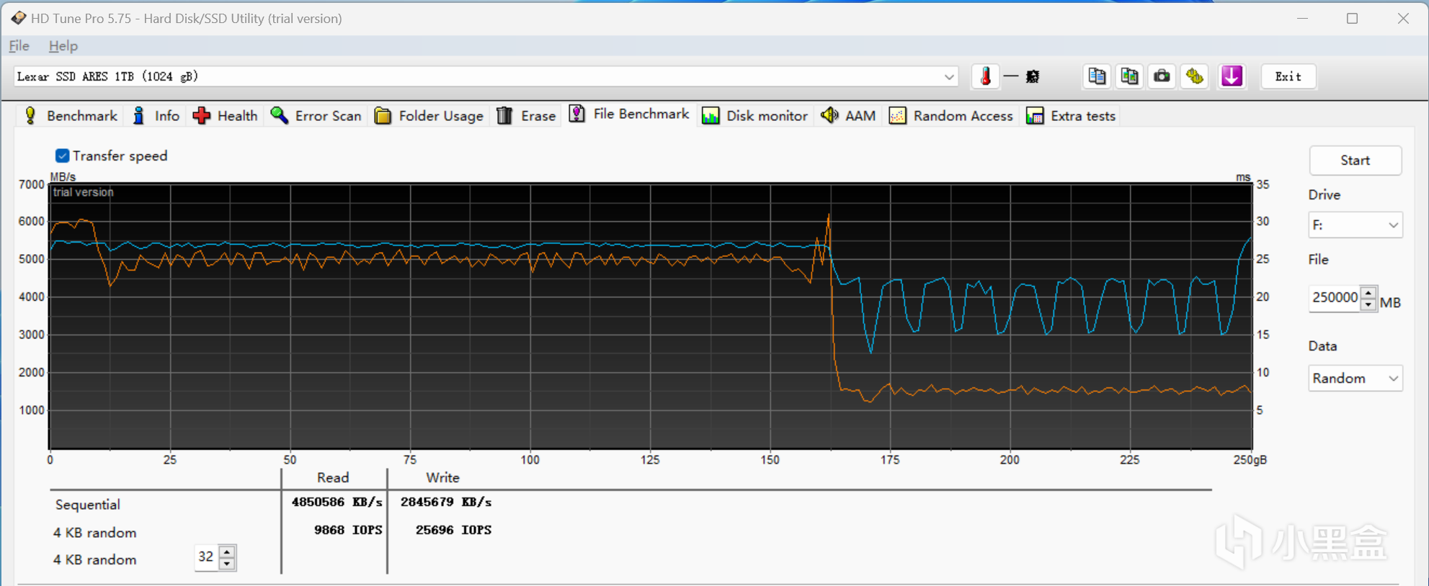Open the Help menu

point(63,46)
